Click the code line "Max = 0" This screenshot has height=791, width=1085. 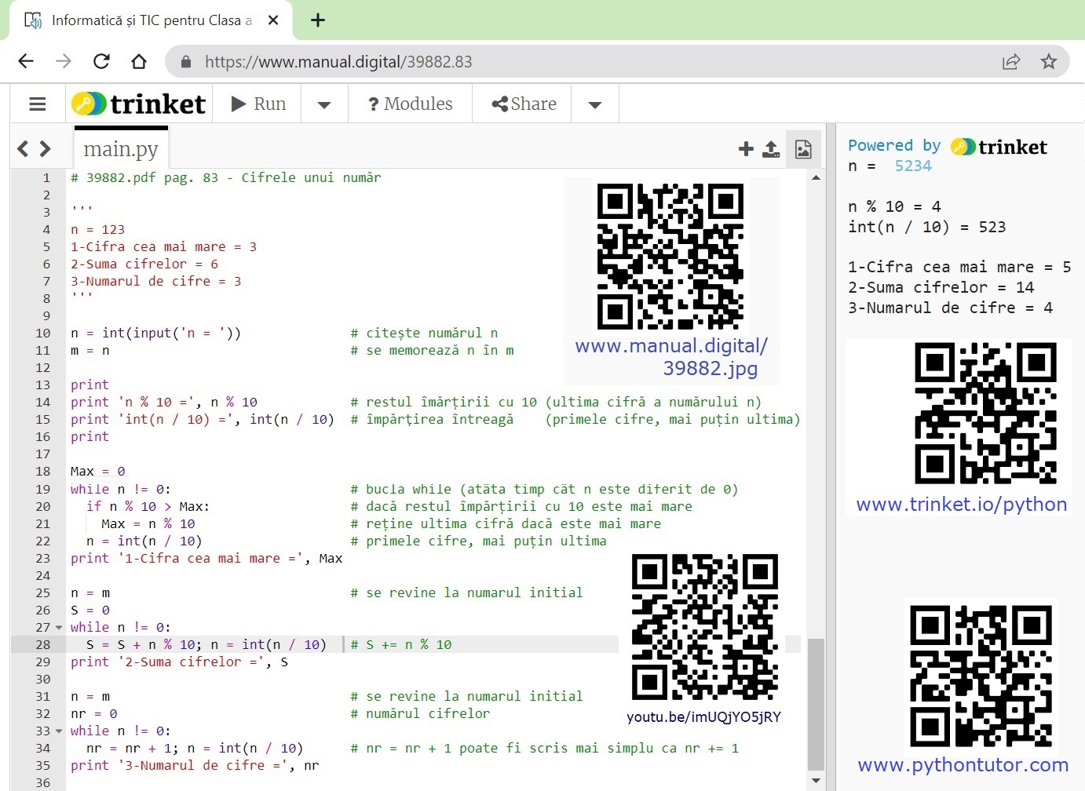97,472
